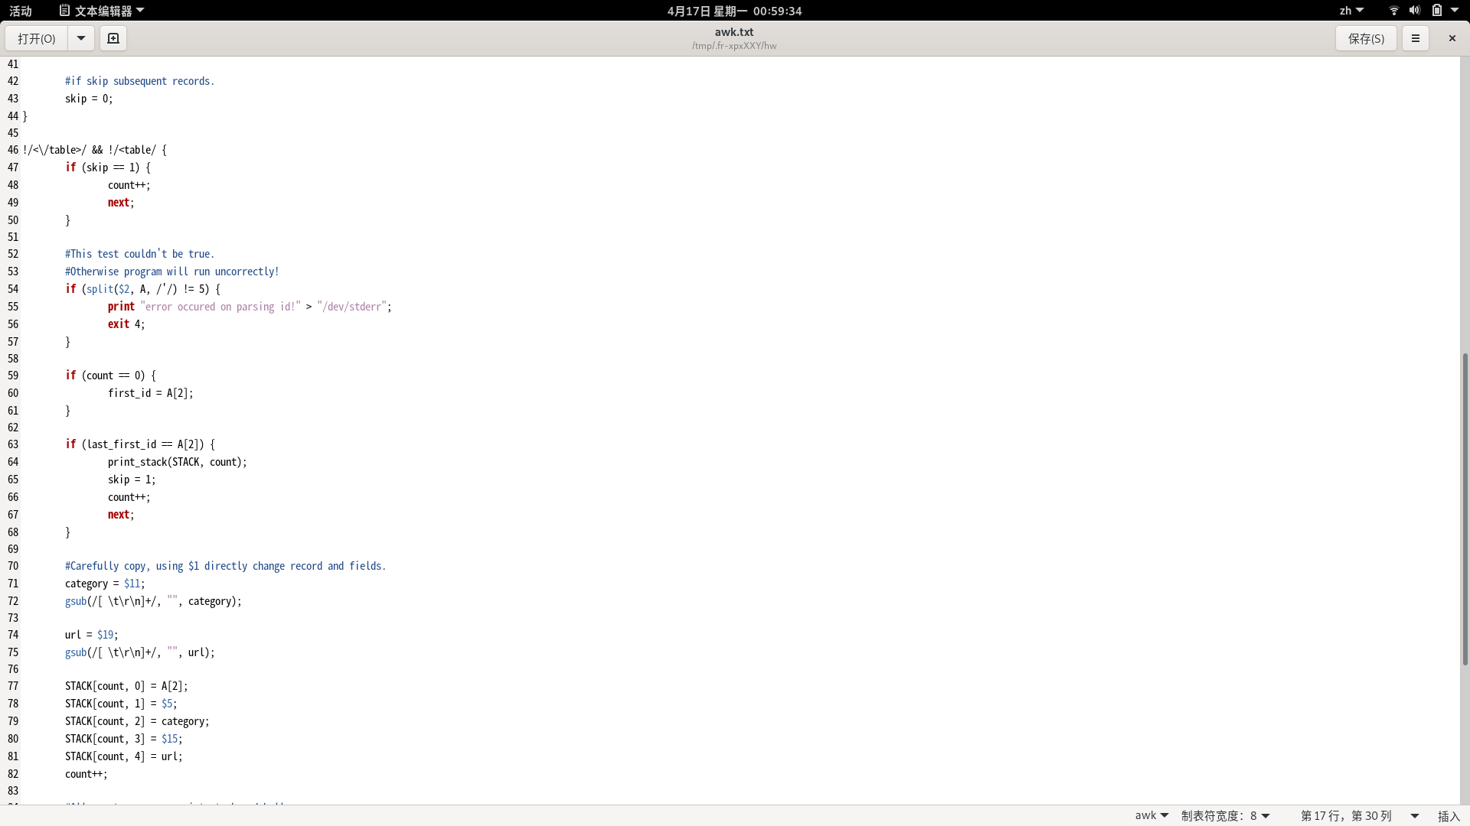Viewport: 1470px width, 826px height.
Task: Click line number 46 in the gutter
Action: click(x=13, y=150)
